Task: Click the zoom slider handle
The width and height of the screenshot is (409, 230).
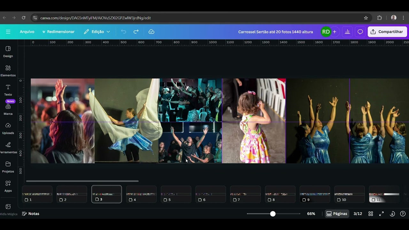Action: (273, 214)
